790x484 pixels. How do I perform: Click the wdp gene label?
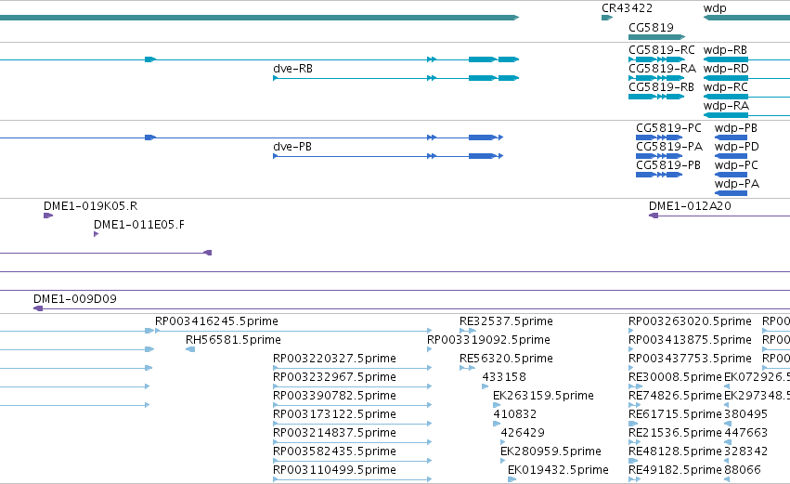tap(715, 8)
